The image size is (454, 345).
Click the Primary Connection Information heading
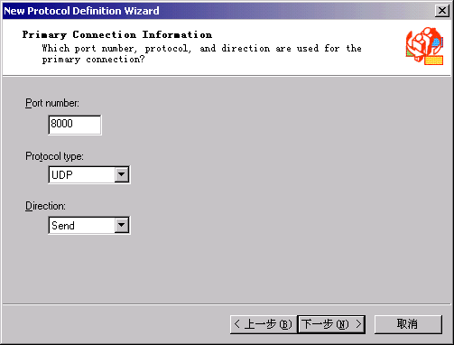point(117,34)
